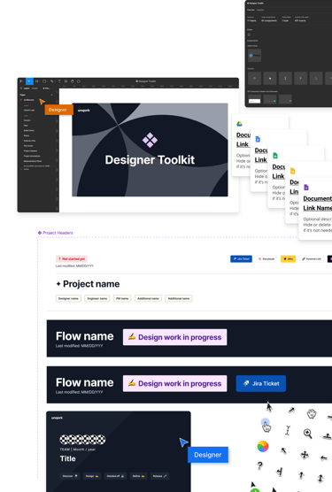Click the pointing hand cursor with blue dot
332x492 pixels.
[266, 425]
